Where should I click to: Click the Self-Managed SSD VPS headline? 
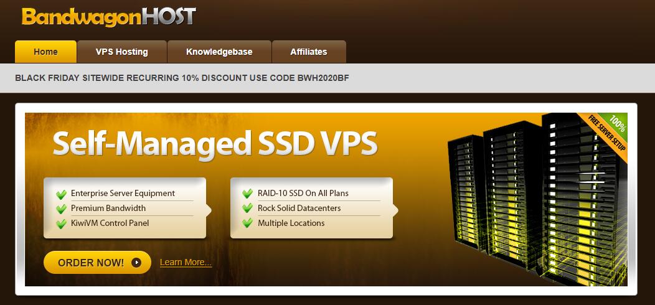click(x=215, y=143)
